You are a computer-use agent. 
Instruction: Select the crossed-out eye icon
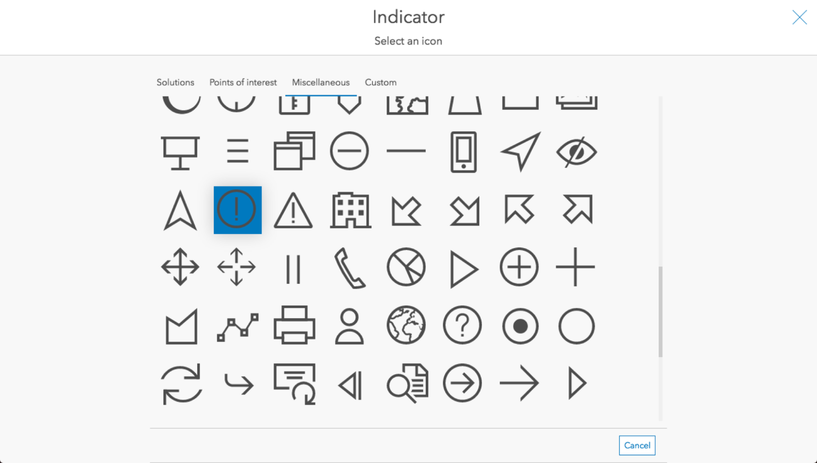(576, 152)
